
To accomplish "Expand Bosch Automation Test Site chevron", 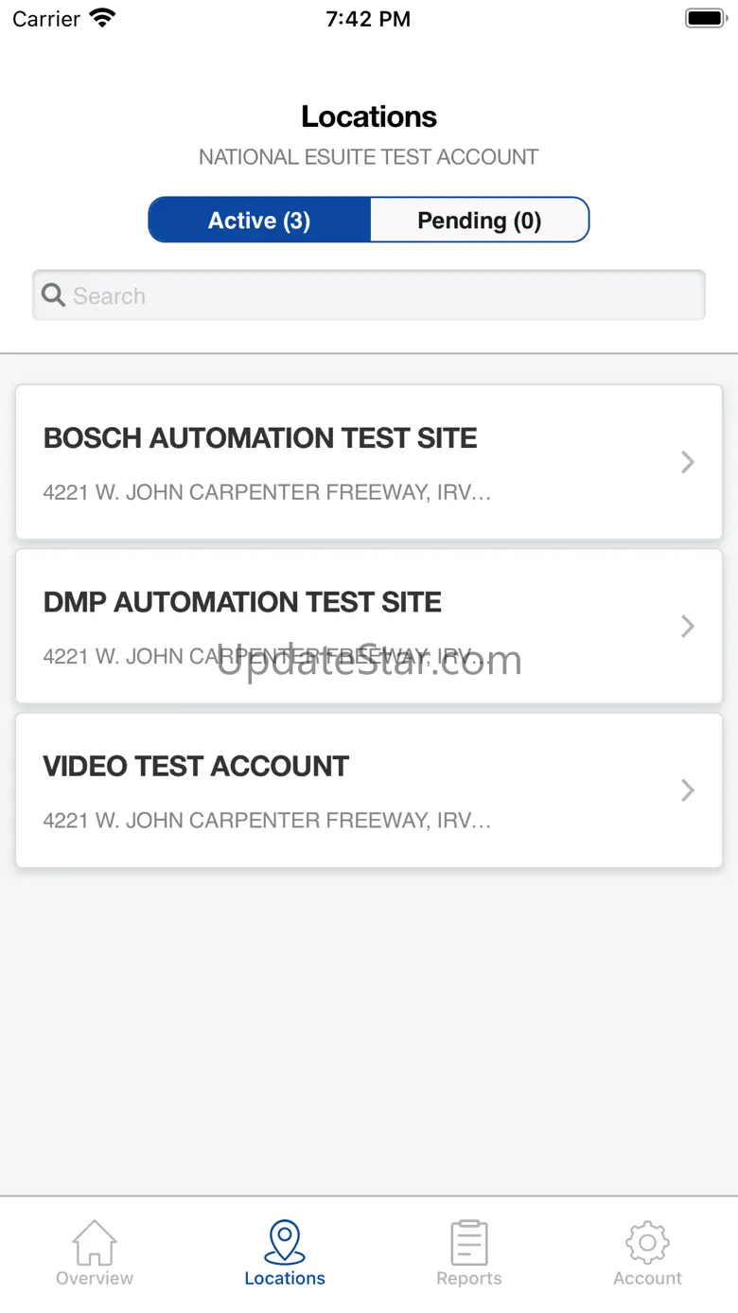I will click(x=688, y=462).
